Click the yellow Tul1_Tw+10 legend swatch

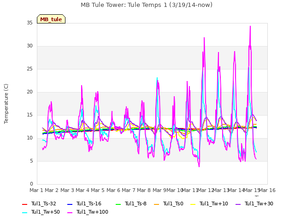(x=193, y=204)
